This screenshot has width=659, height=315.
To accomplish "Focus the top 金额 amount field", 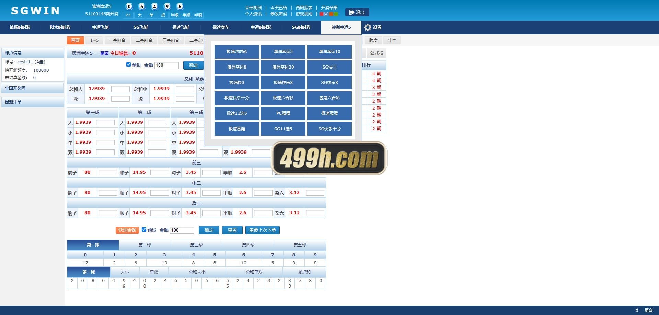I will point(167,65).
